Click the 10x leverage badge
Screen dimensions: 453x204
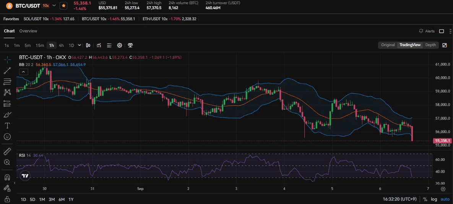pos(45,6)
